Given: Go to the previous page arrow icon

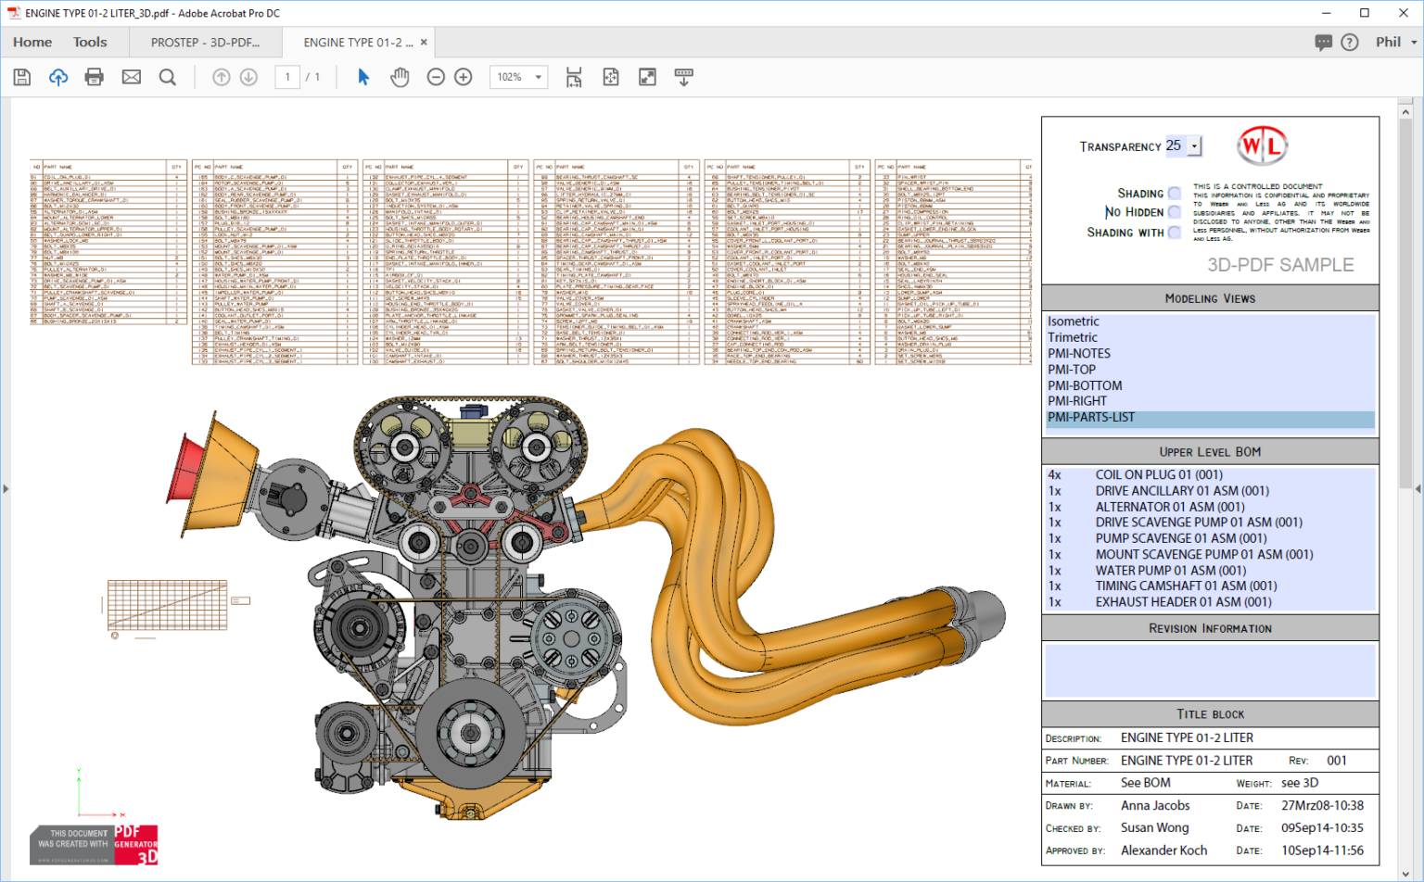Looking at the screenshot, I should tap(221, 77).
